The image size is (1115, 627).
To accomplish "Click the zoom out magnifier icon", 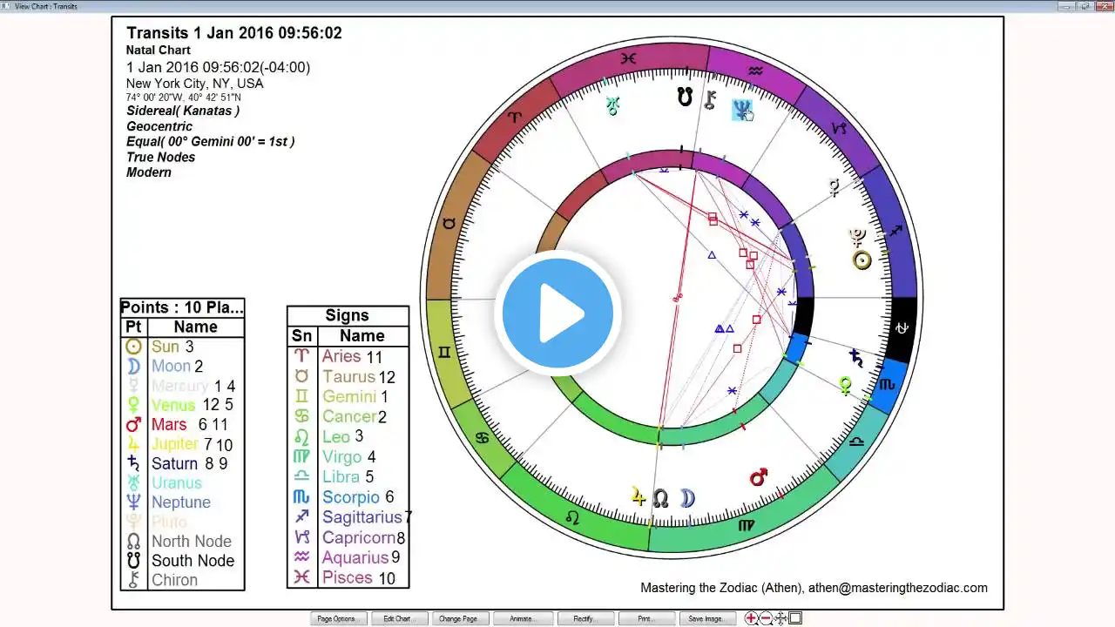I will tap(766, 618).
